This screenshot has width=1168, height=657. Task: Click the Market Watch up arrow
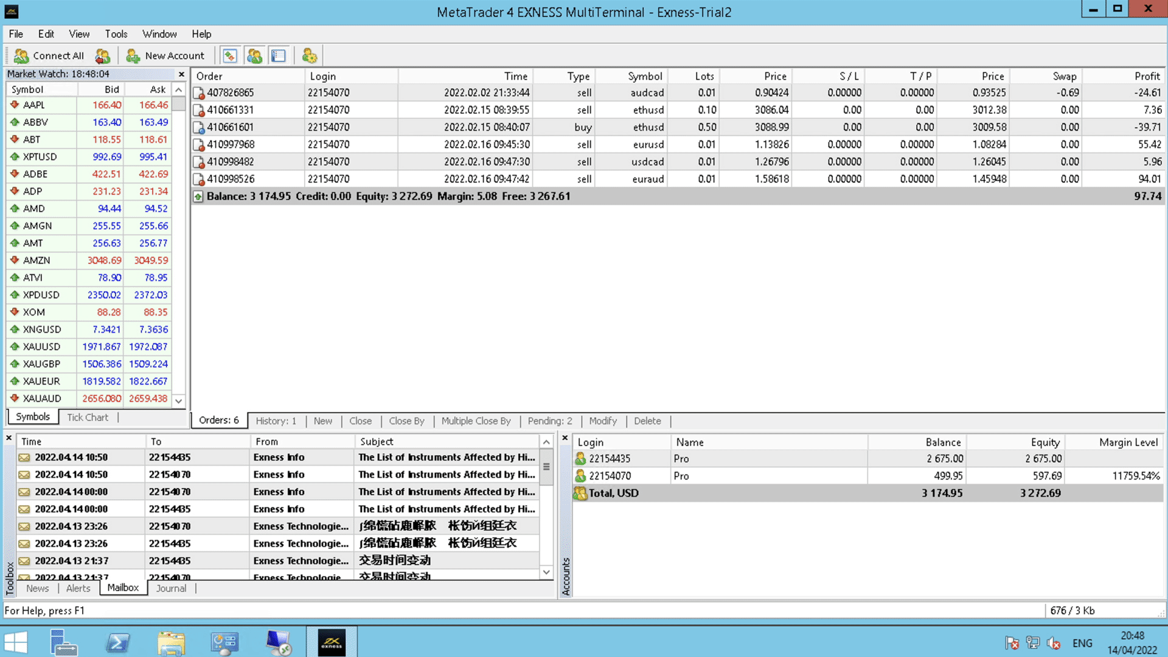[x=178, y=89]
